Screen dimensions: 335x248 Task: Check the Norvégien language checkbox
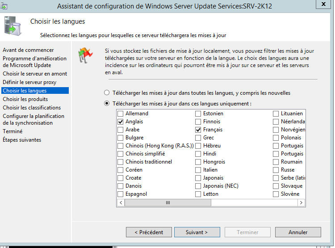[276, 130]
